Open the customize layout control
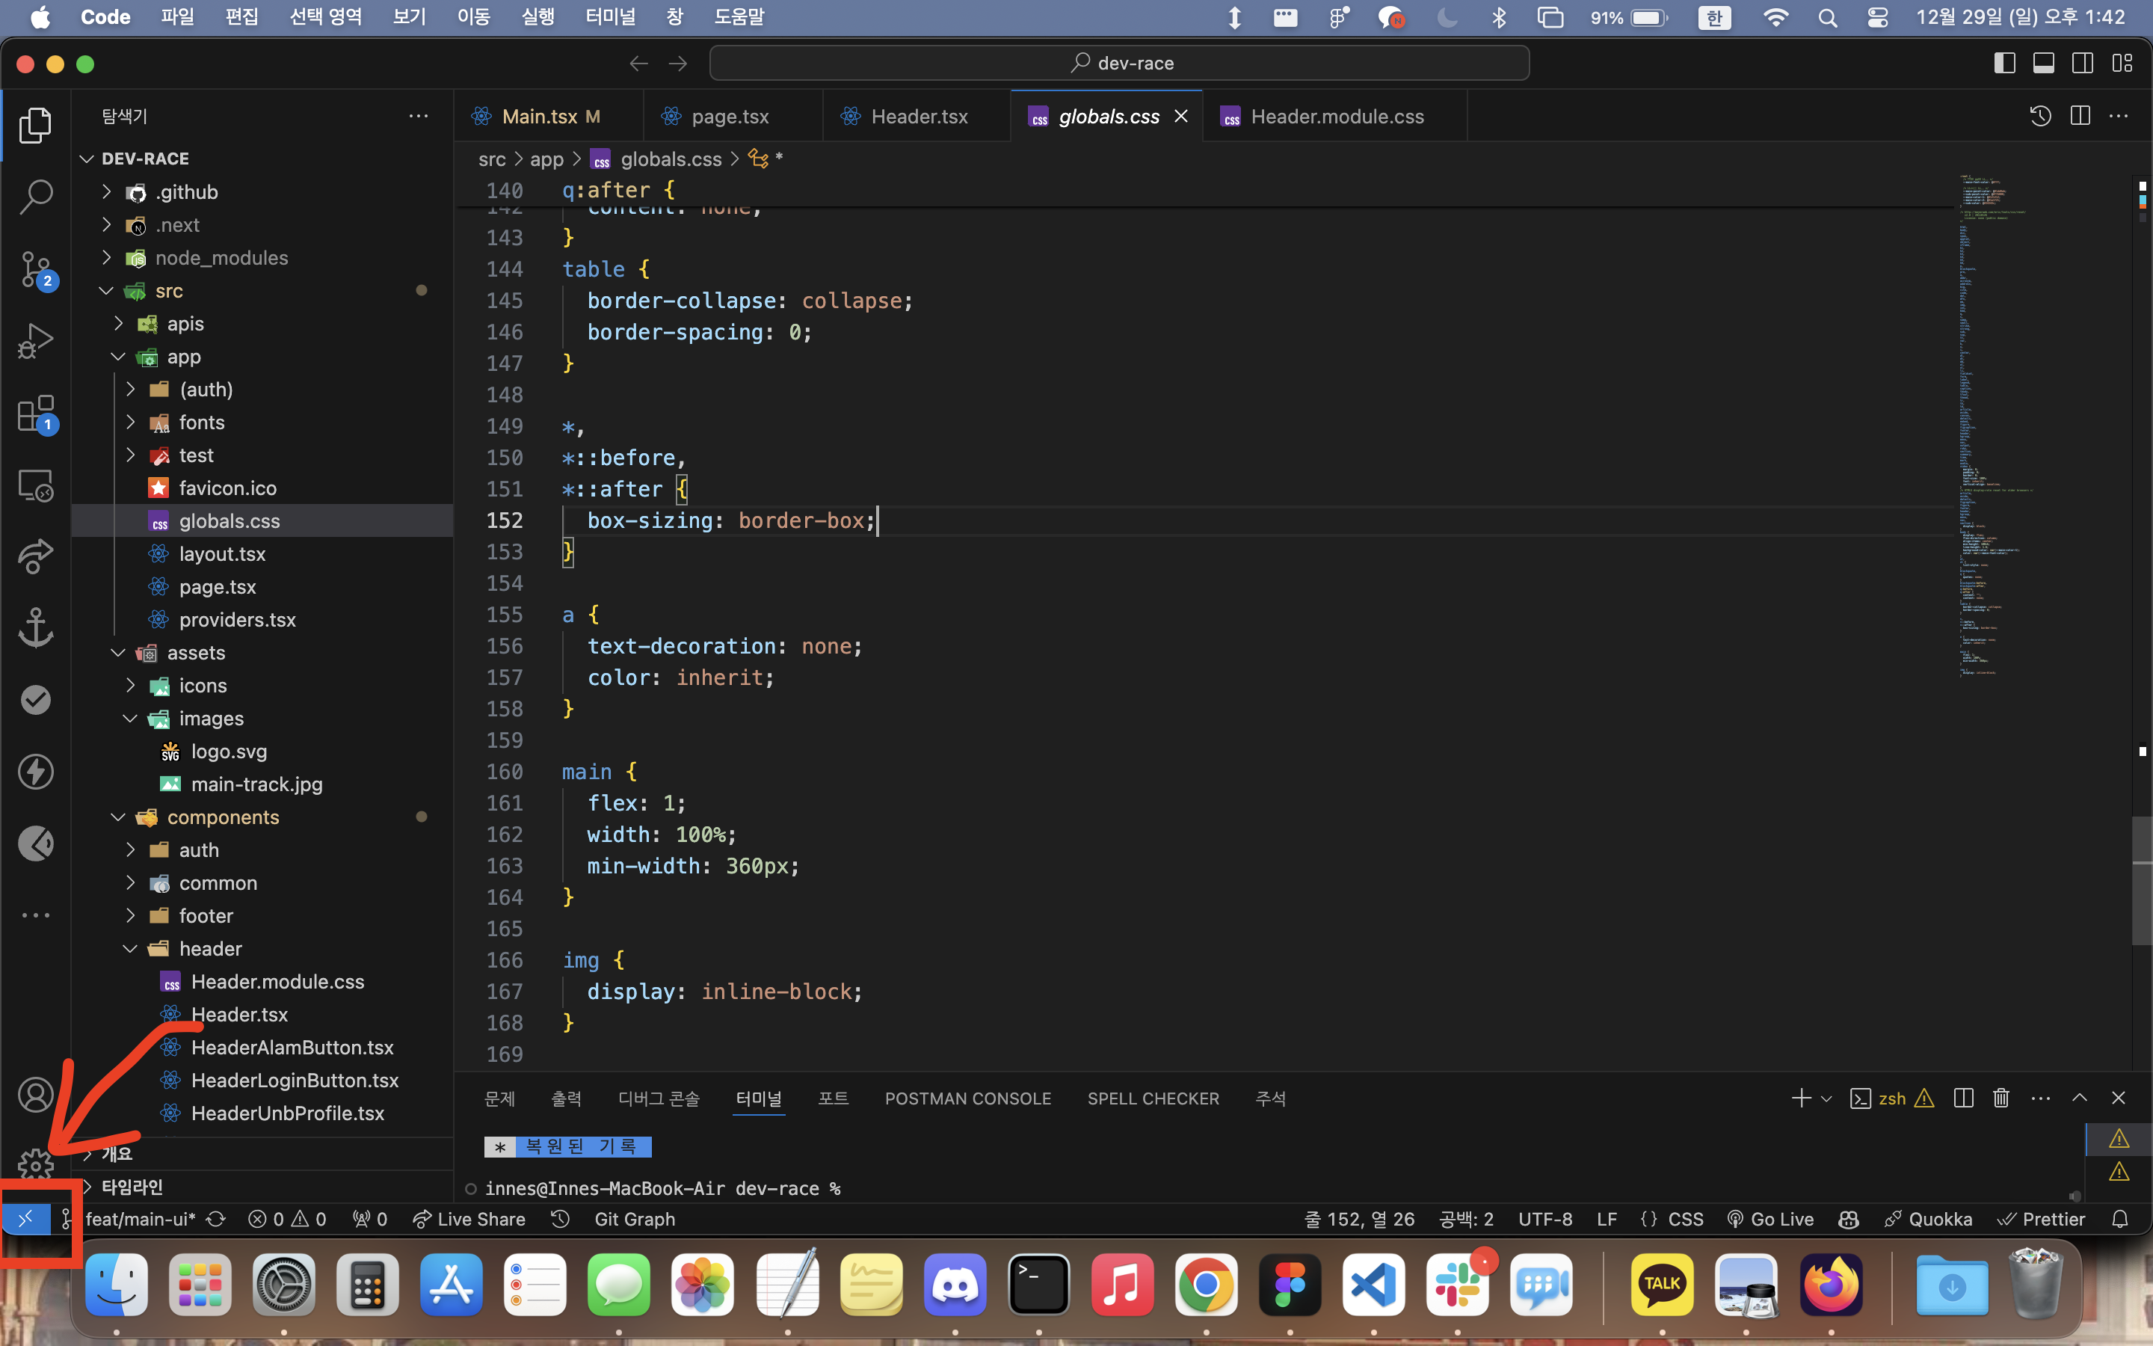This screenshot has height=1346, width=2153. [x=2122, y=64]
